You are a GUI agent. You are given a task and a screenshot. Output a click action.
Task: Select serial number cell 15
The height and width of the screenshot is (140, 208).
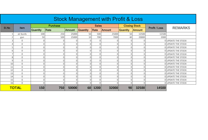tap(7, 80)
